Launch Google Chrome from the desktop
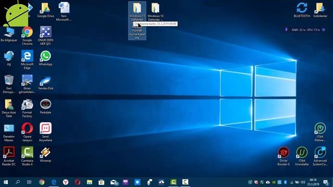The width and height of the screenshot is (333, 187). point(27,36)
